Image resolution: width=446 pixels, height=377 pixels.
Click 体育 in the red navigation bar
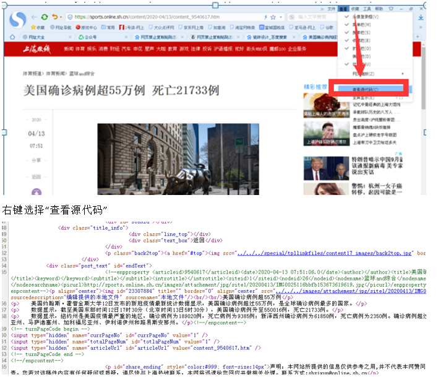[x=80, y=49]
